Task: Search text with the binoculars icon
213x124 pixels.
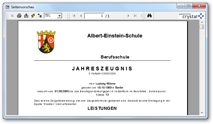Action: click(x=149, y=16)
